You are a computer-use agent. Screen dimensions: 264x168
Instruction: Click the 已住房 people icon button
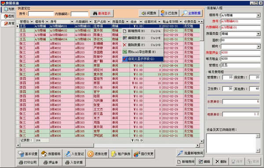[x=169, y=13]
